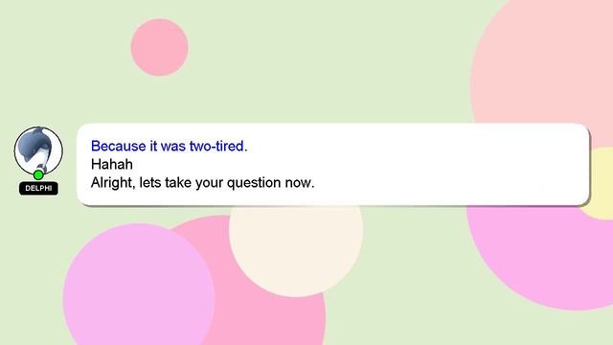Click Delphi's dolphin avatar picture
The image size is (613, 345).
38,150
